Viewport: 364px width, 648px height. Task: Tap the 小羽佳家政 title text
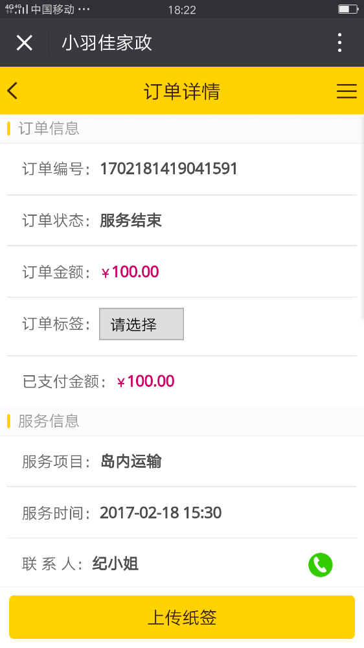pyautogui.click(x=107, y=43)
